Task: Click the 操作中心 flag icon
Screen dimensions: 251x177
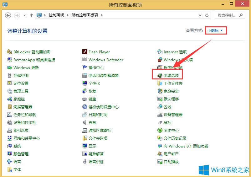Action: (85, 67)
